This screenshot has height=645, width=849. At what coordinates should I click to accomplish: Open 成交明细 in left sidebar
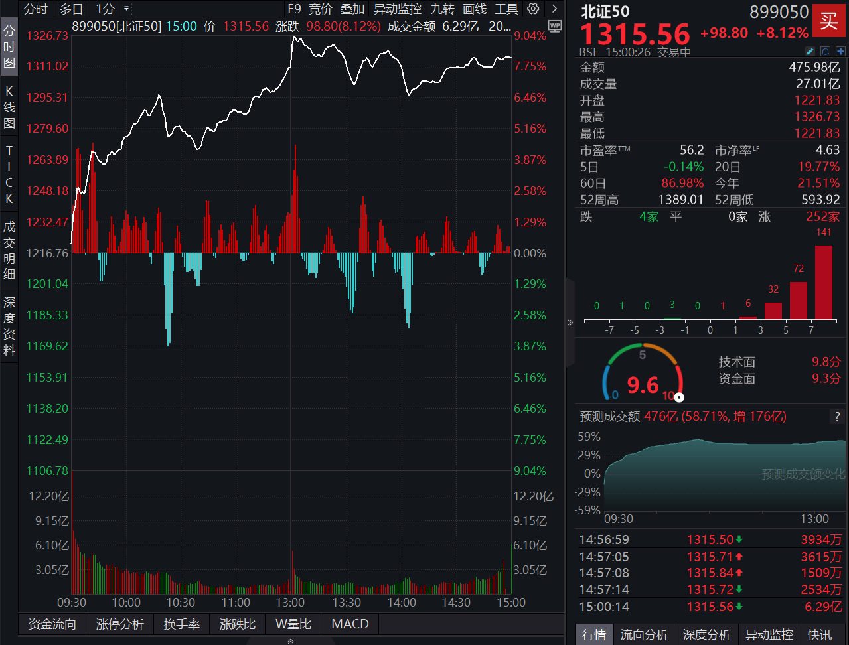(x=9, y=250)
